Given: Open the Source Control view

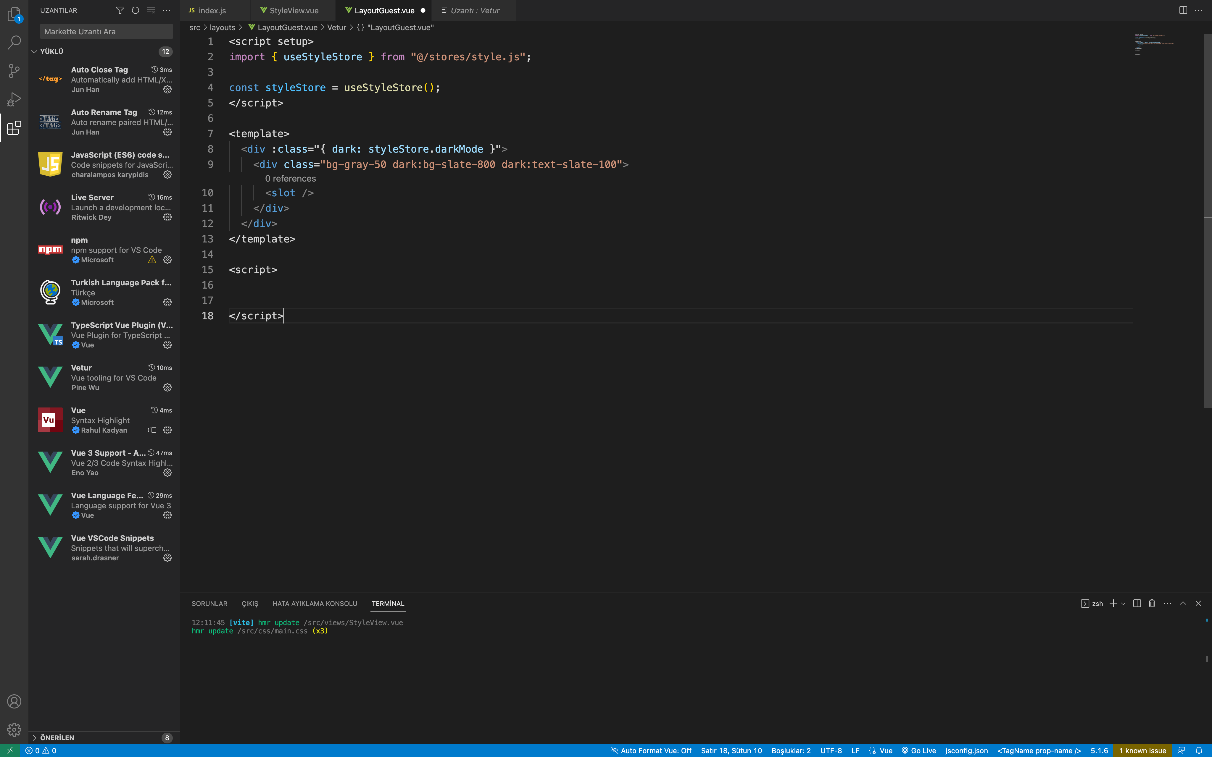Looking at the screenshot, I should [14, 71].
